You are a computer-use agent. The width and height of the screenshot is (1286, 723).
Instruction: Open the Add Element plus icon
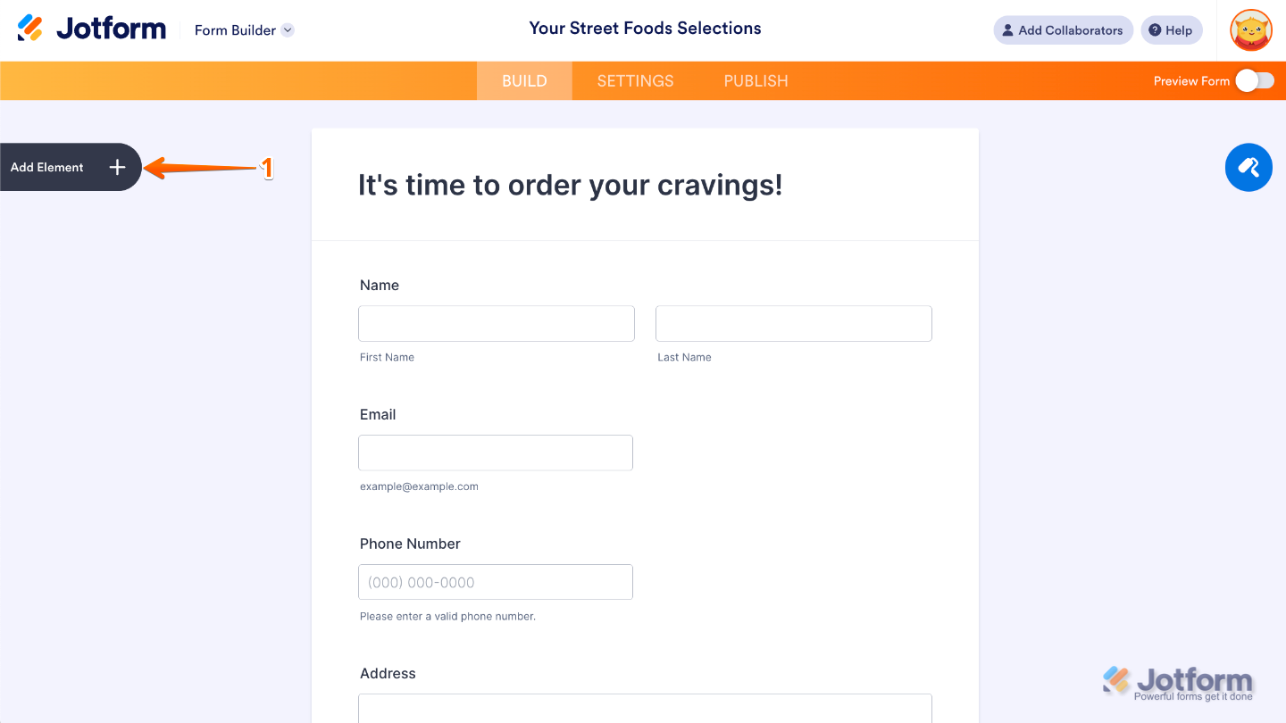(117, 167)
